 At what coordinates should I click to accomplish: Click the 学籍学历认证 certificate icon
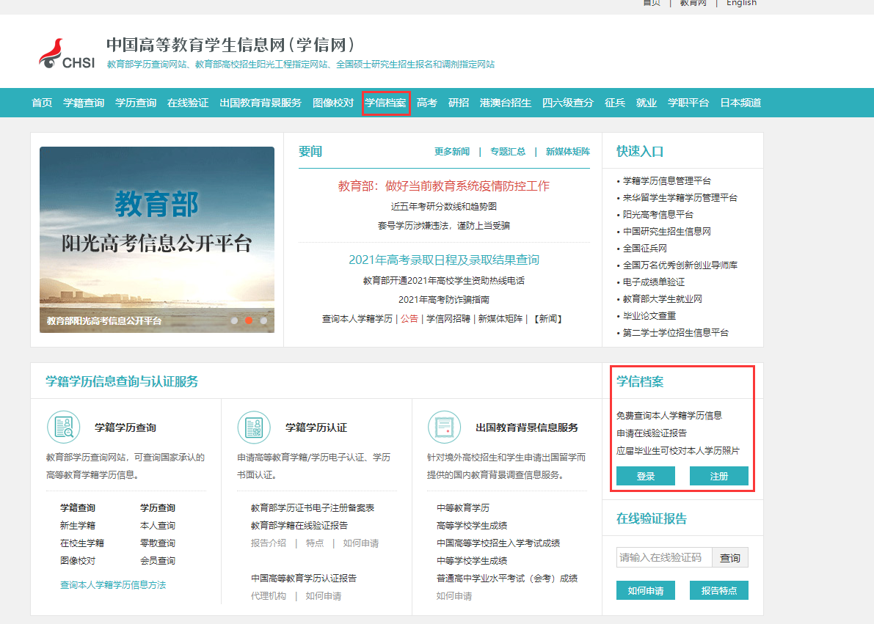click(x=254, y=427)
